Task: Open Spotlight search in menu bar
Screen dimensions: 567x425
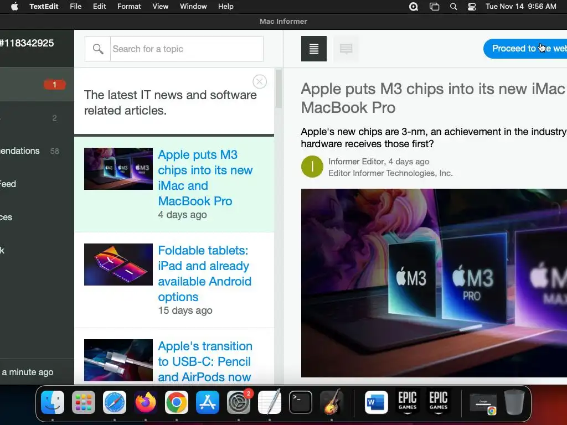Action: coord(453,7)
